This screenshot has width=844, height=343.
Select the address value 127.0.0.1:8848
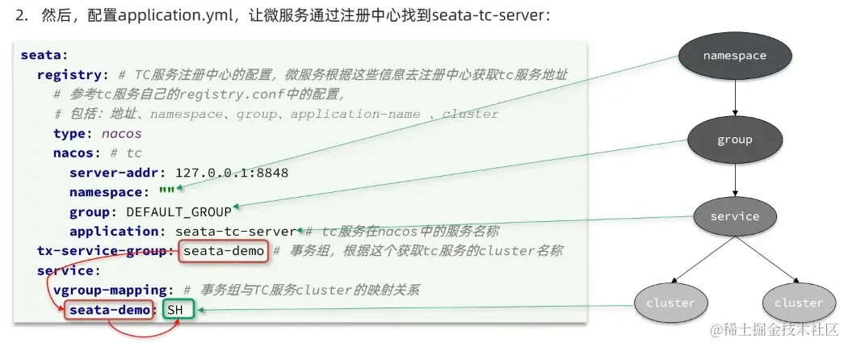(x=232, y=173)
